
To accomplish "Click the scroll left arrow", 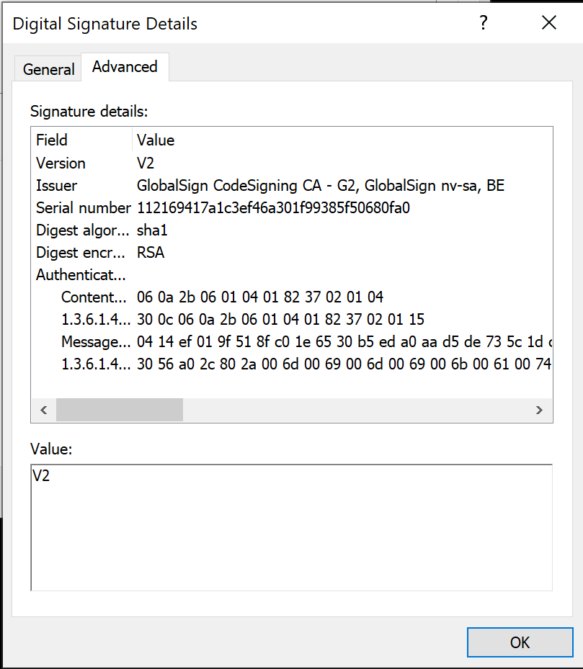I will (43, 410).
